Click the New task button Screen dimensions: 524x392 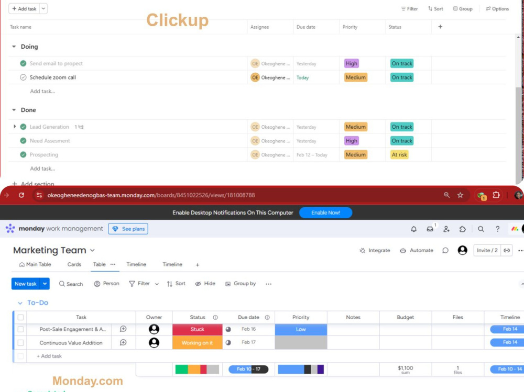tap(26, 284)
